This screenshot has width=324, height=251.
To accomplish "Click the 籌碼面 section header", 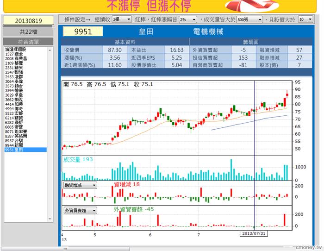I will coord(251,42).
